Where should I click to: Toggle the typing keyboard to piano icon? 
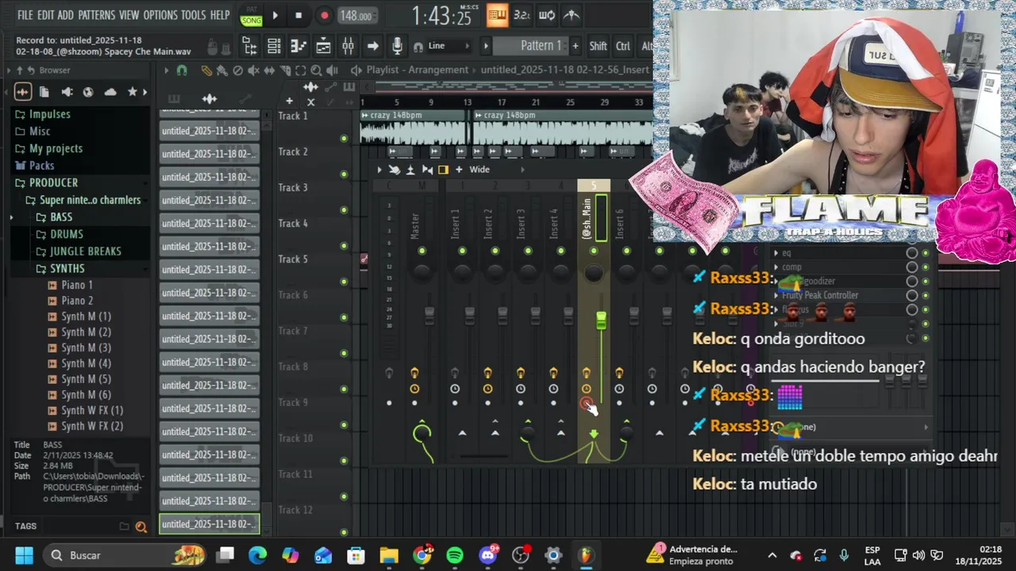(x=498, y=15)
